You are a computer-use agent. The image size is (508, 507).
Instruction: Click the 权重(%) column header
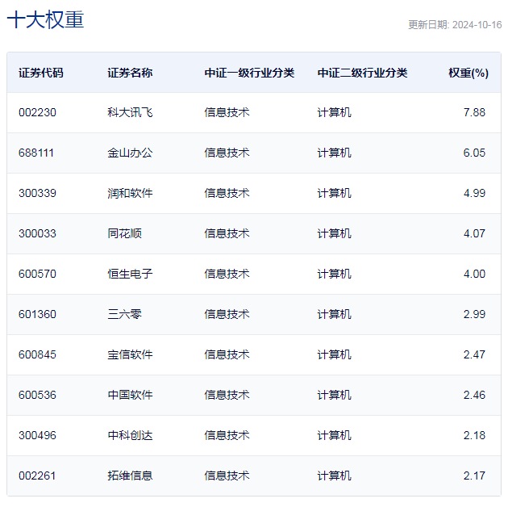tap(468, 73)
